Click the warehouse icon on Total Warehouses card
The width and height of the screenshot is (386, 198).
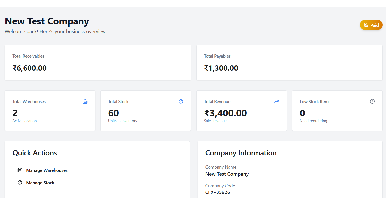coord(85,101)
